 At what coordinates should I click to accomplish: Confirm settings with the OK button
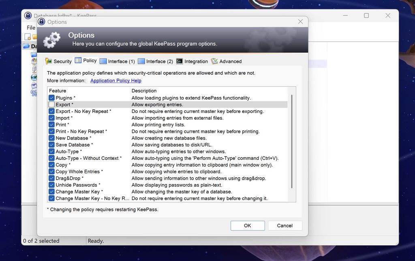click(247, 225)
